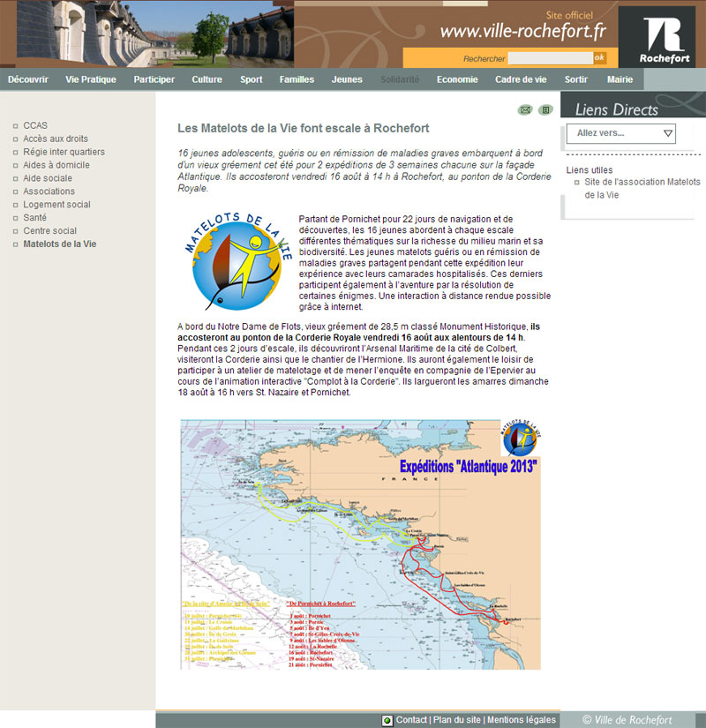The width and height of the screenshot is (706, 728).
Task: Go to CCAS in the sidebar
Action: click(35, 125)
